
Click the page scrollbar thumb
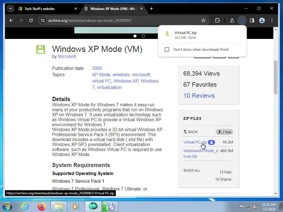click(276, 77)
